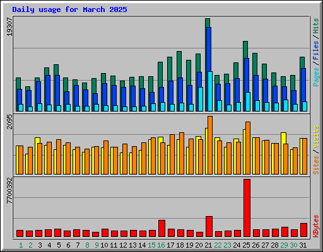323x252 pixels.
Task: Select the red KBytes bar on day 16
Action: pos(161,229)
